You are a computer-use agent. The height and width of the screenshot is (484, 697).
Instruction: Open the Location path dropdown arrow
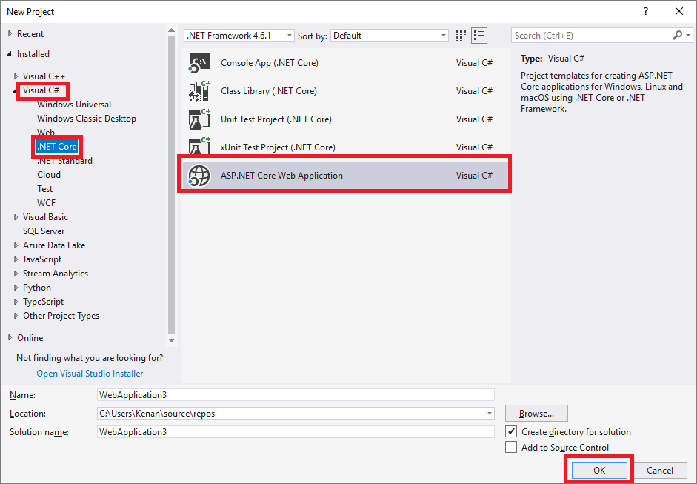pos(489,414)
